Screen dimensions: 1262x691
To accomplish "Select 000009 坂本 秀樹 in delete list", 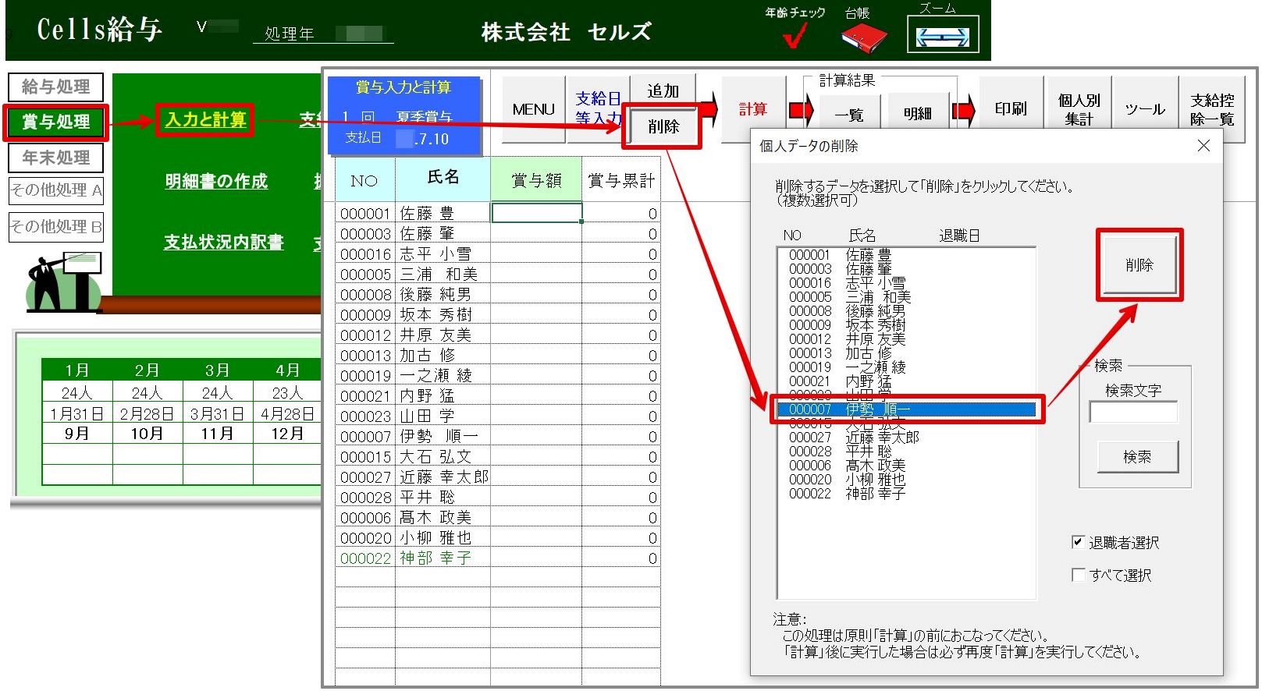I will tap(906, 325).
